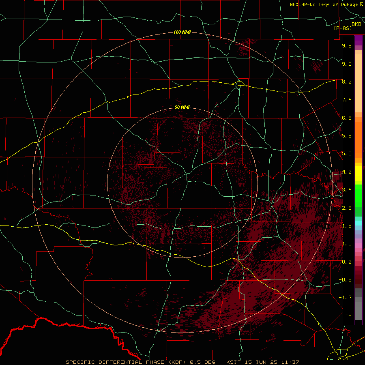Select the 0.2 value on the color scale
365x365 pixels.
347,262
